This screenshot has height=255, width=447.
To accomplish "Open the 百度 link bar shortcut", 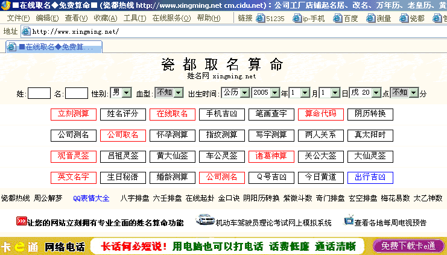I will pos(346,19).
